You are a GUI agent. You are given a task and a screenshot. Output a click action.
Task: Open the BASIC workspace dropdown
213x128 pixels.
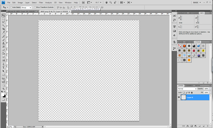[197, 2]
